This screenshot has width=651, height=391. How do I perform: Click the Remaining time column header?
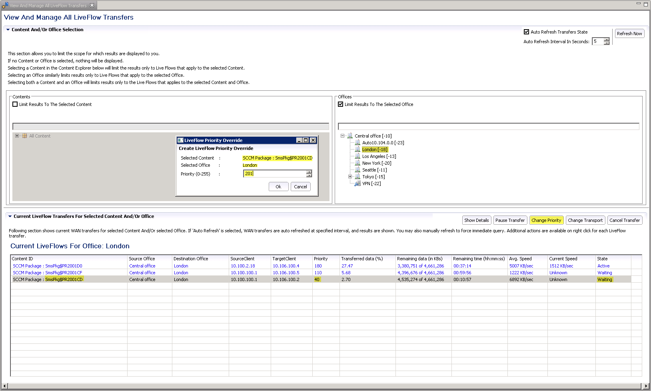coord(479,259)
